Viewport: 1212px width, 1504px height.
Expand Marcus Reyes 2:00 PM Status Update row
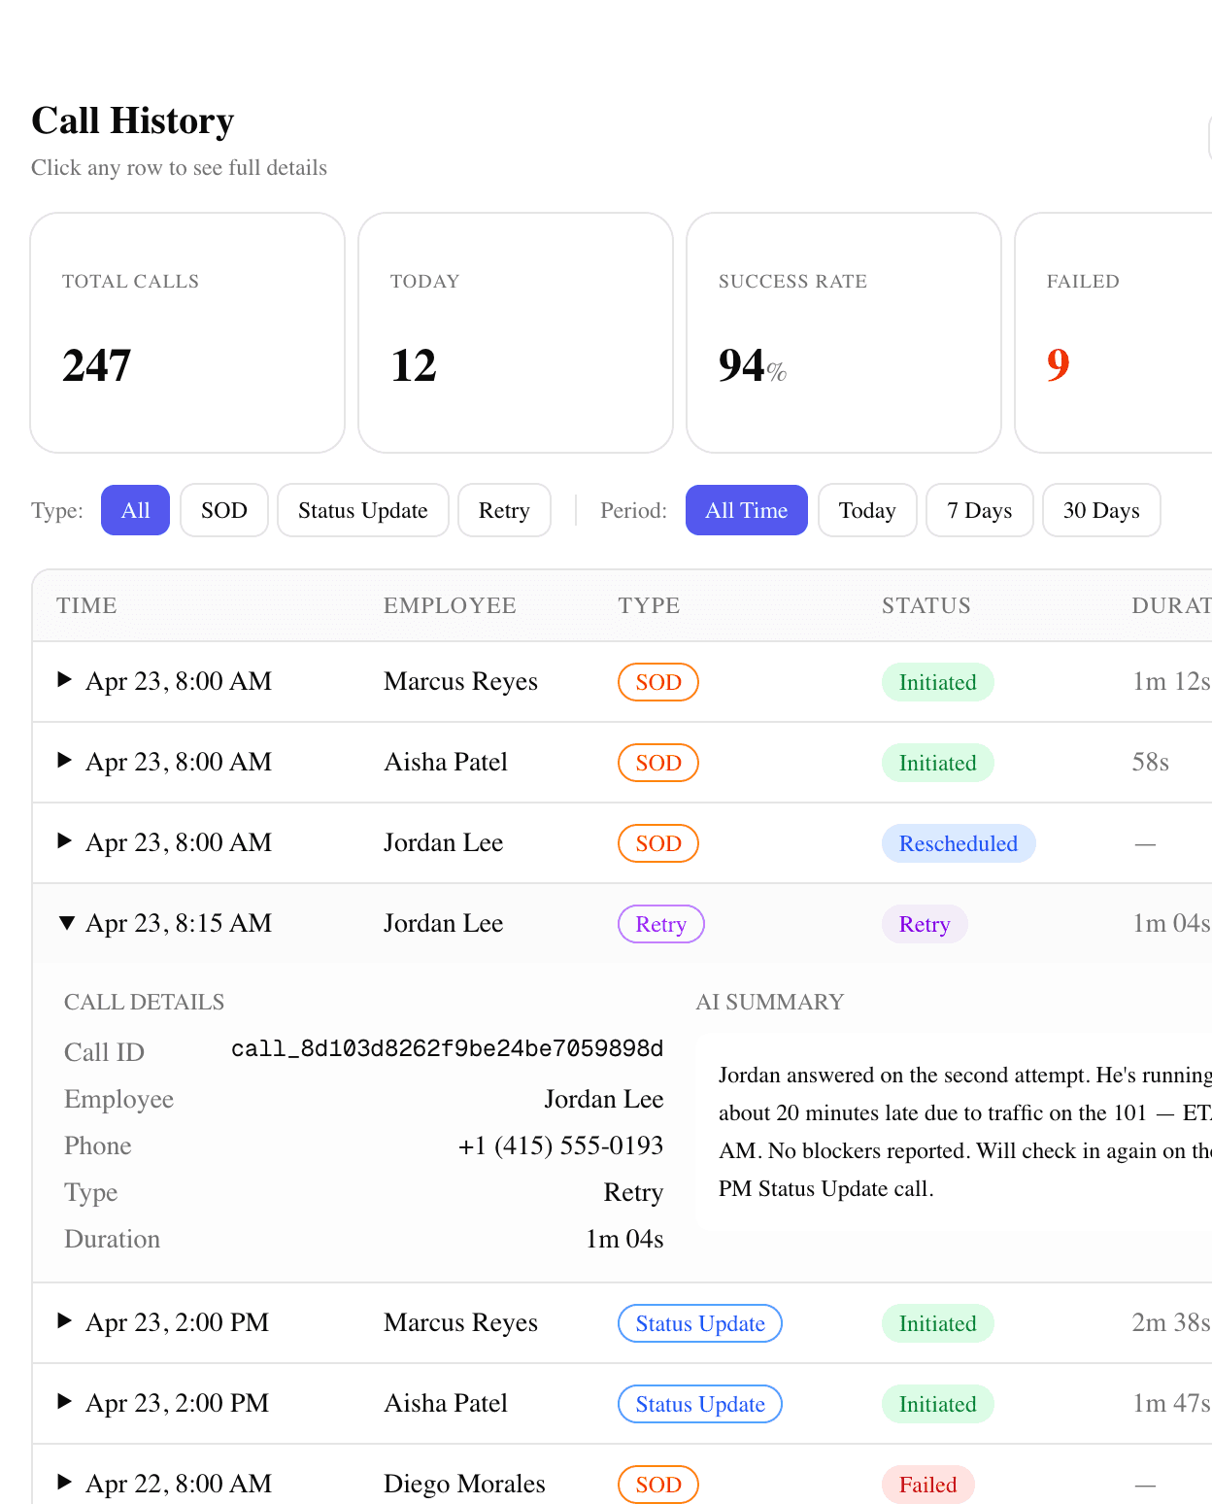65,1321
